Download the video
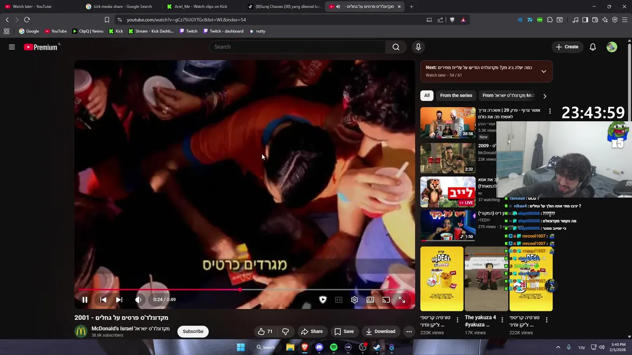The height and width of the screenshot is (355, 632). pyautogui.click(x=380, y=331)
